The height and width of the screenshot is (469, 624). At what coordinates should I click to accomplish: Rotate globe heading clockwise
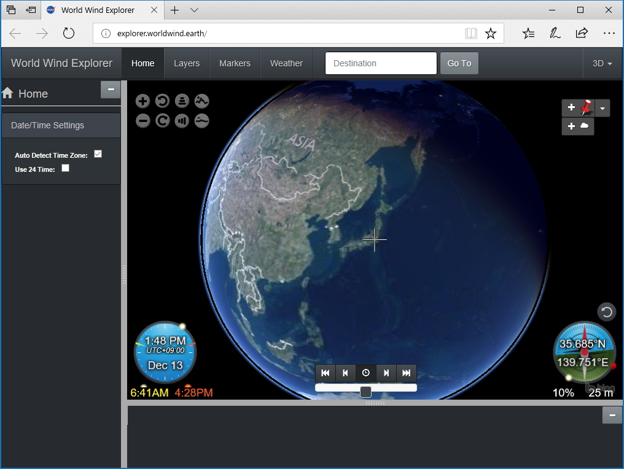pos(162,120)
